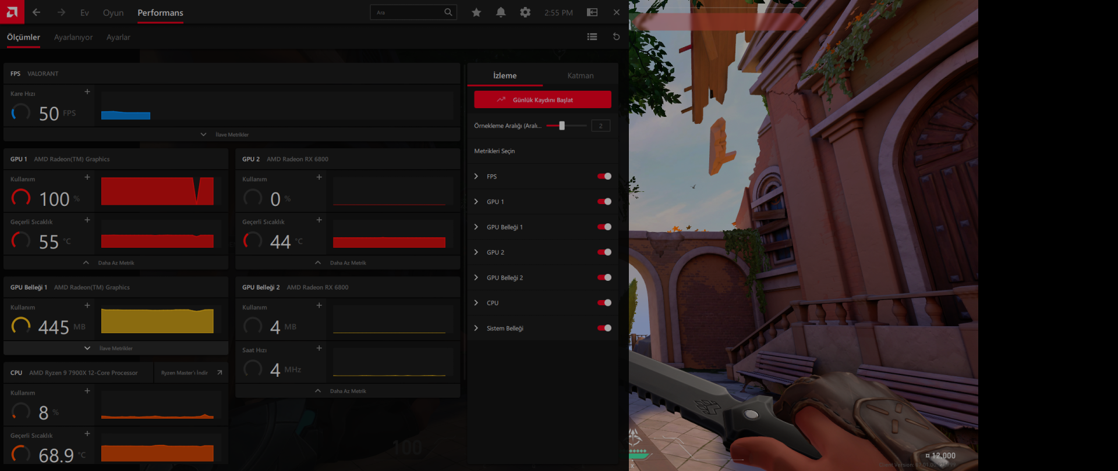Add GPU 2 Geçerli Sıcaklık plus icon

[x=319, y=220]
